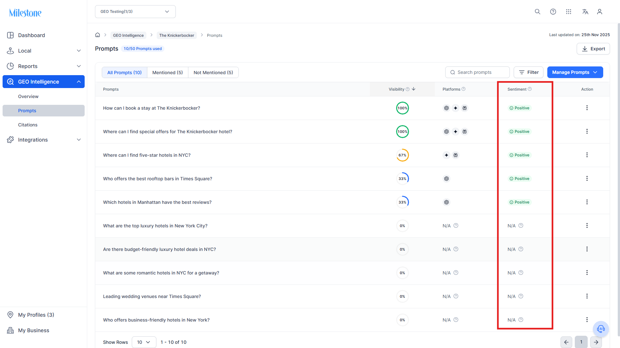620x348 pixels.
Task: Switch to the Not Mentioned (5) tab
Action: [213, 73]
